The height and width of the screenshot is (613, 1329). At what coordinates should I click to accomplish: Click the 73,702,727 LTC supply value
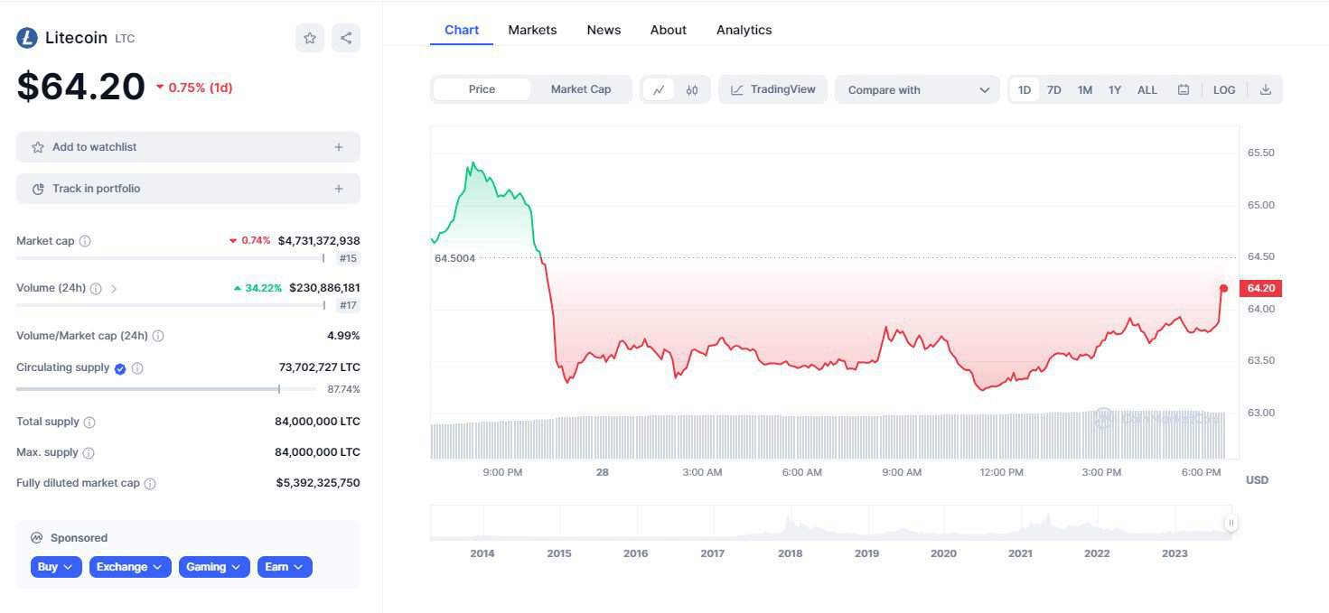pyautogui.click(x=319, y=367)
